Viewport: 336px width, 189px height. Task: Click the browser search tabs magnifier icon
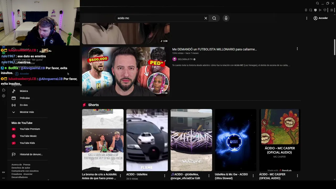pyautogui.click(x=317, y=3)
